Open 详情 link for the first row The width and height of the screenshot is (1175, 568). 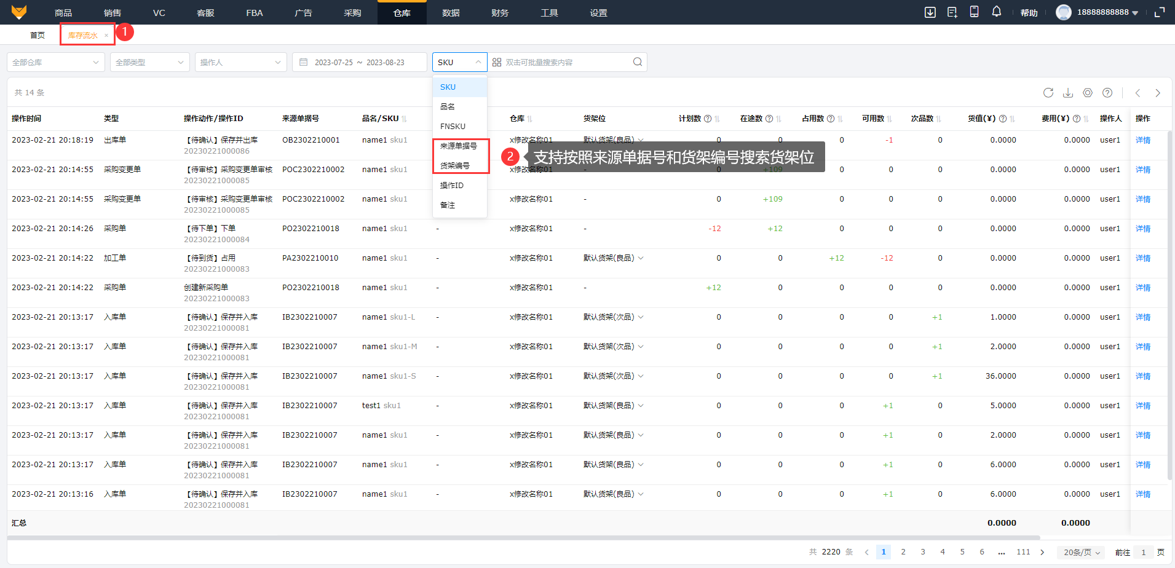click(x=1143, y=140)
